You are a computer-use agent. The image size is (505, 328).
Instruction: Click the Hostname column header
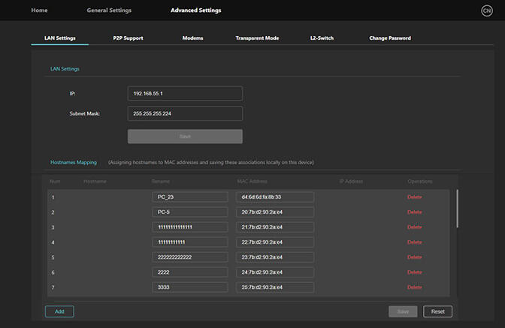click(x=95, y=182)
